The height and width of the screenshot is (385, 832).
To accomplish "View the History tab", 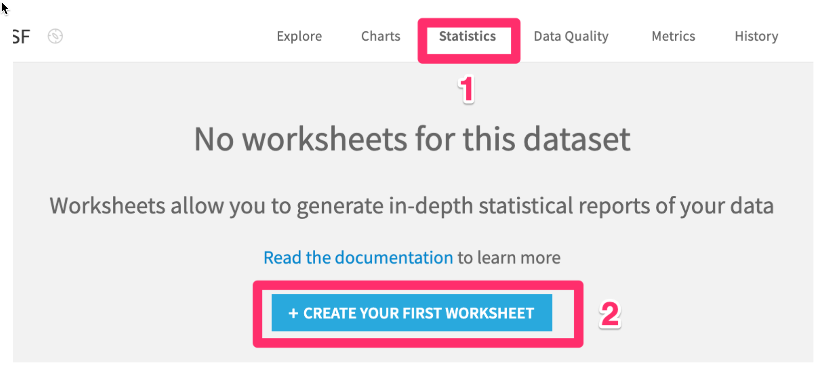I will pyautogui.click(x=756, y=36).
